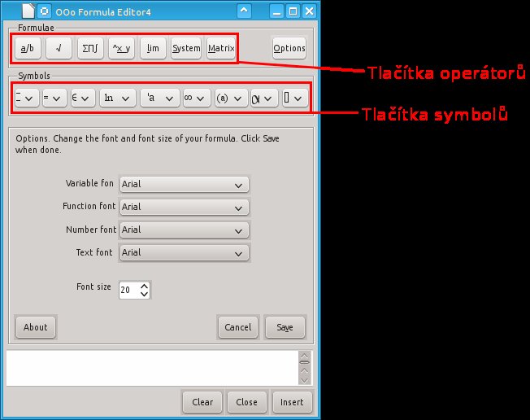Insert the formula with the Insert button

[292, 402]
